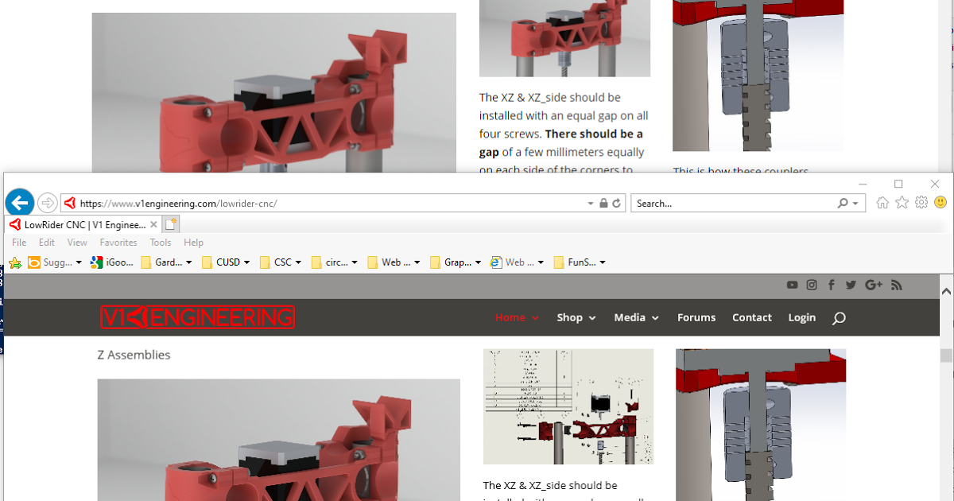Open the File menu

coord(19,243)
